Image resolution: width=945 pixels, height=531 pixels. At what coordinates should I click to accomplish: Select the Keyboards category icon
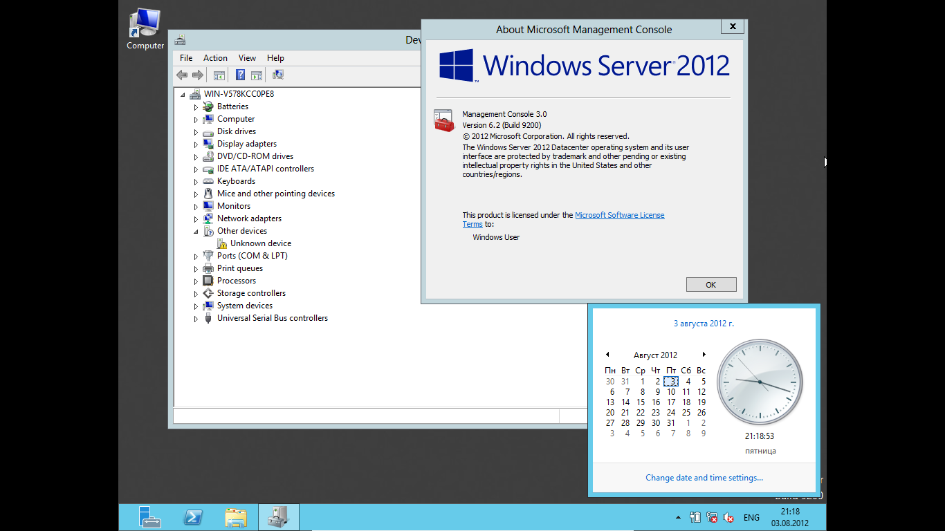[x=208, y=181]
